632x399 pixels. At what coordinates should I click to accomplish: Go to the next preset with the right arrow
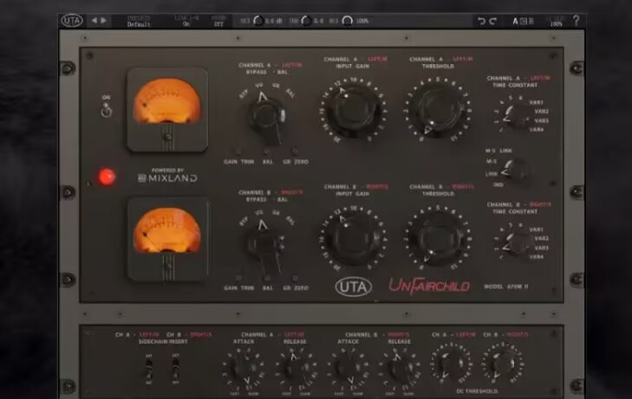(103, 20)
